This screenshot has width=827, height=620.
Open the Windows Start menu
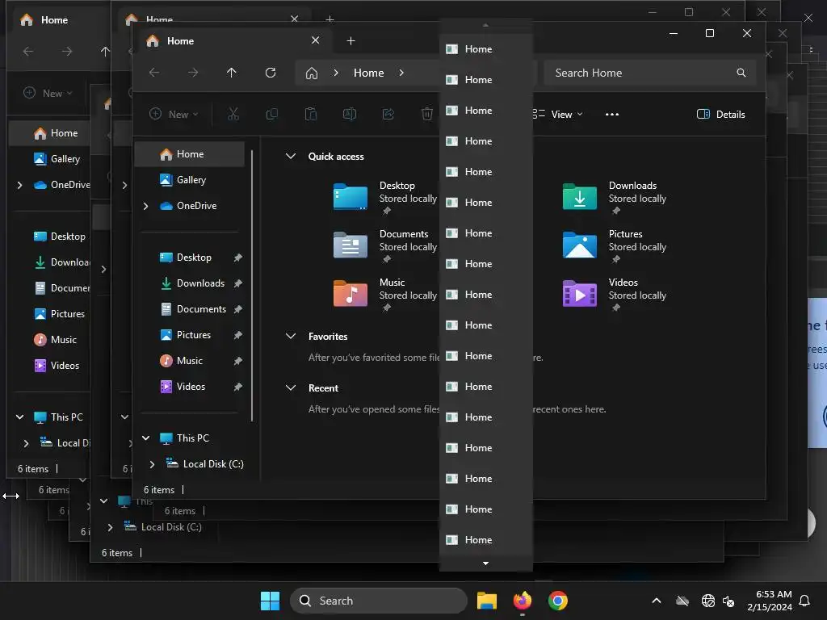point(270,601)
